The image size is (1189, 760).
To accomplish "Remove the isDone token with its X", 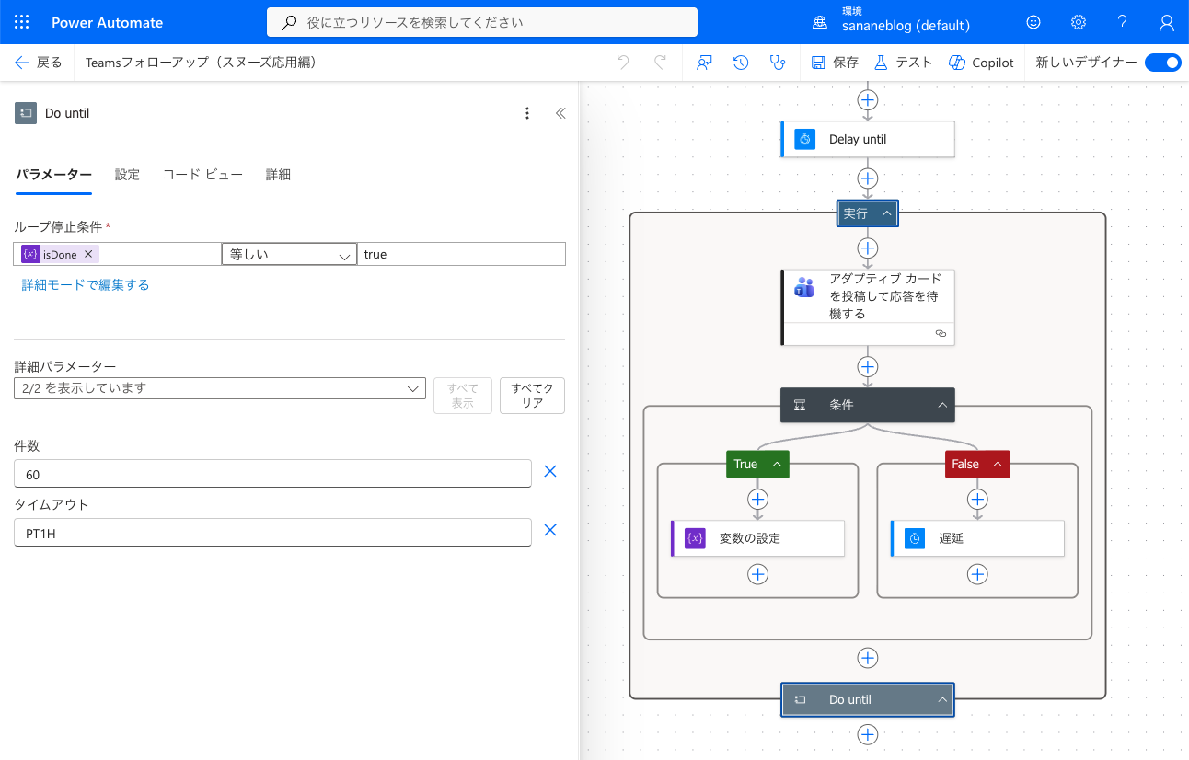I will pyautogui.click(x=88, y=254).
